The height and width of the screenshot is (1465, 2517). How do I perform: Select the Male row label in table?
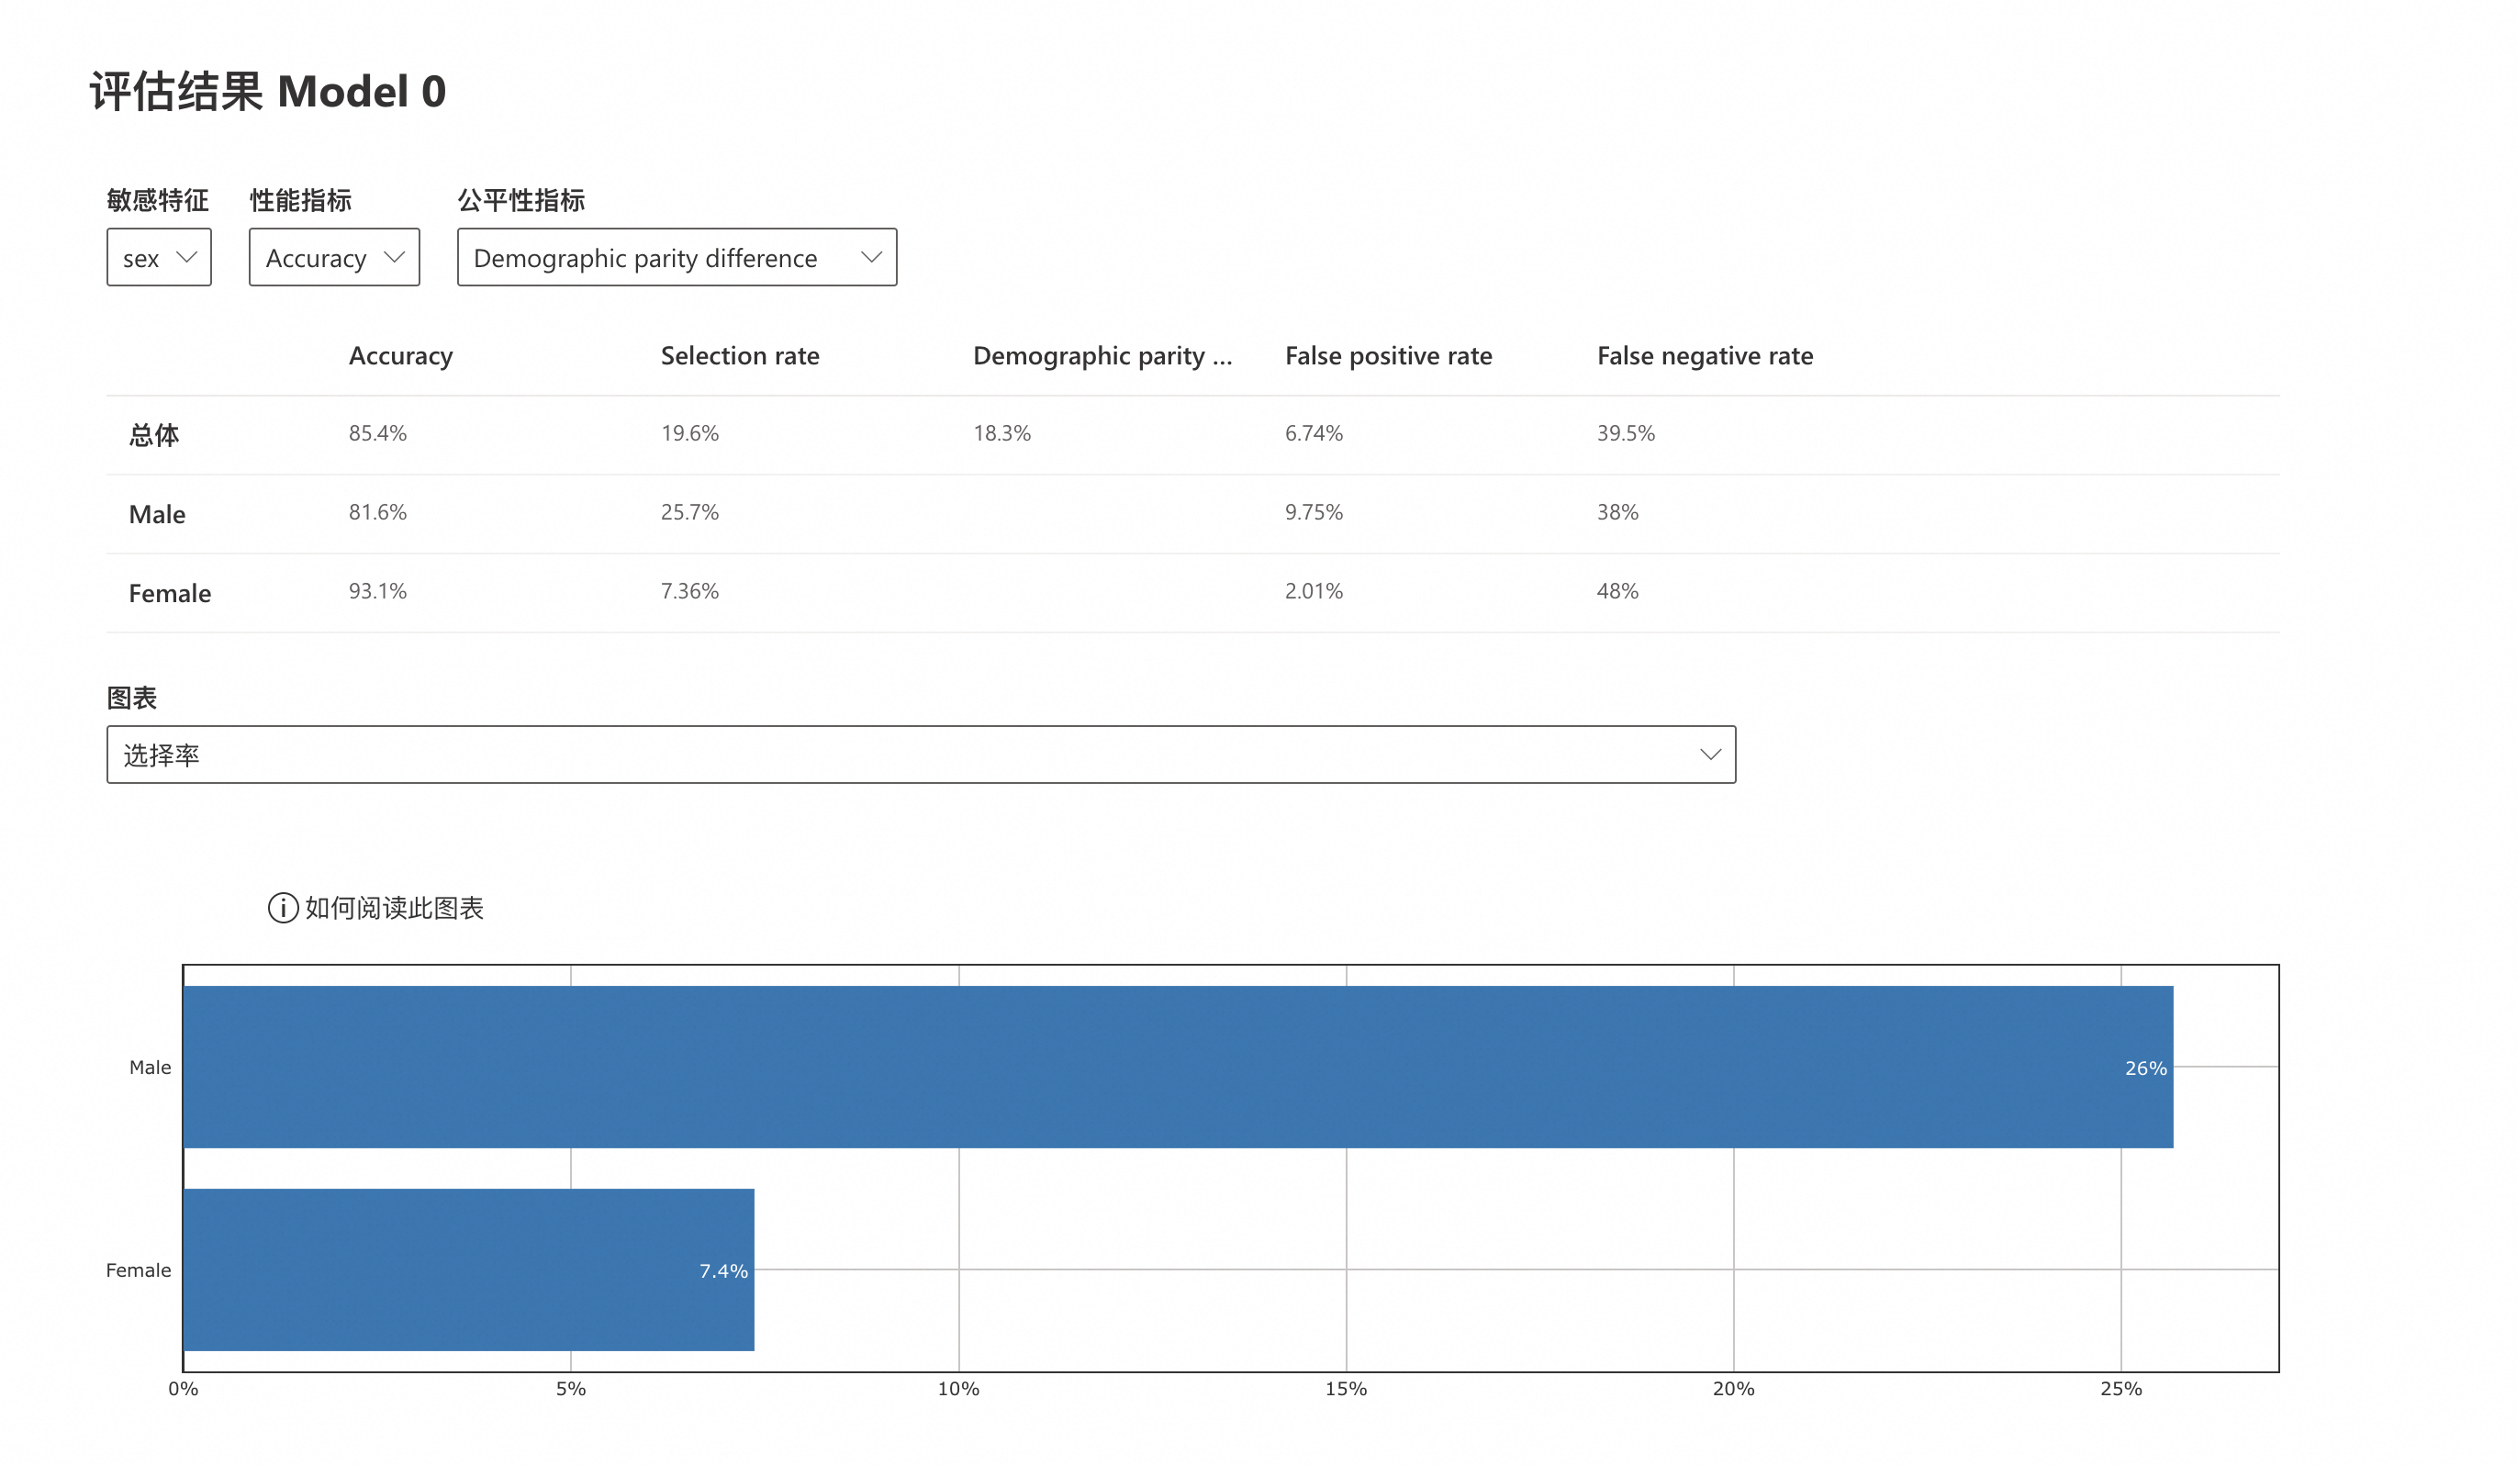pyautogui.click(x=157, y=514)
